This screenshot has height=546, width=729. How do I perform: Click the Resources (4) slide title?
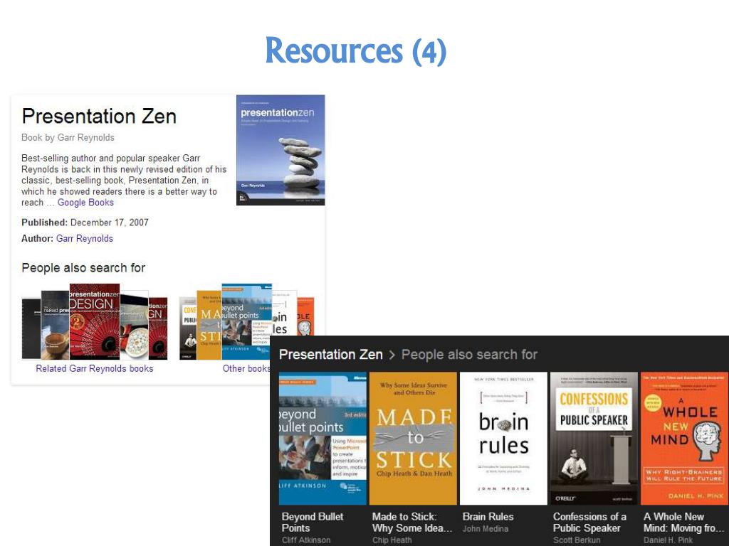coord(355,51)
